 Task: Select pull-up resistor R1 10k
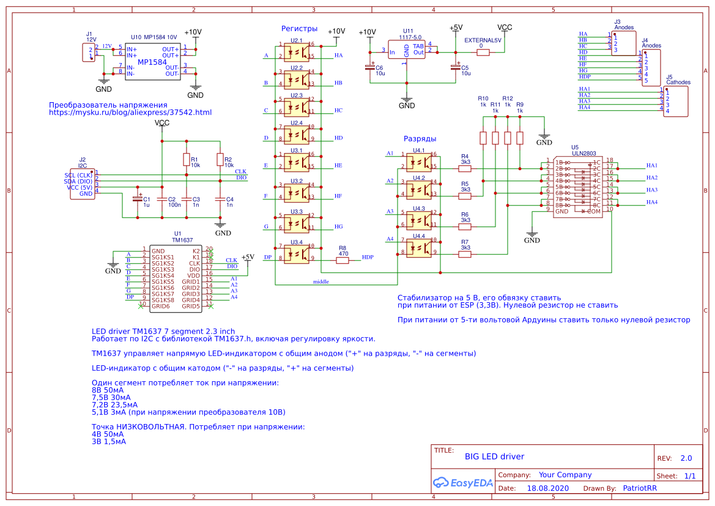click(188, 161)
